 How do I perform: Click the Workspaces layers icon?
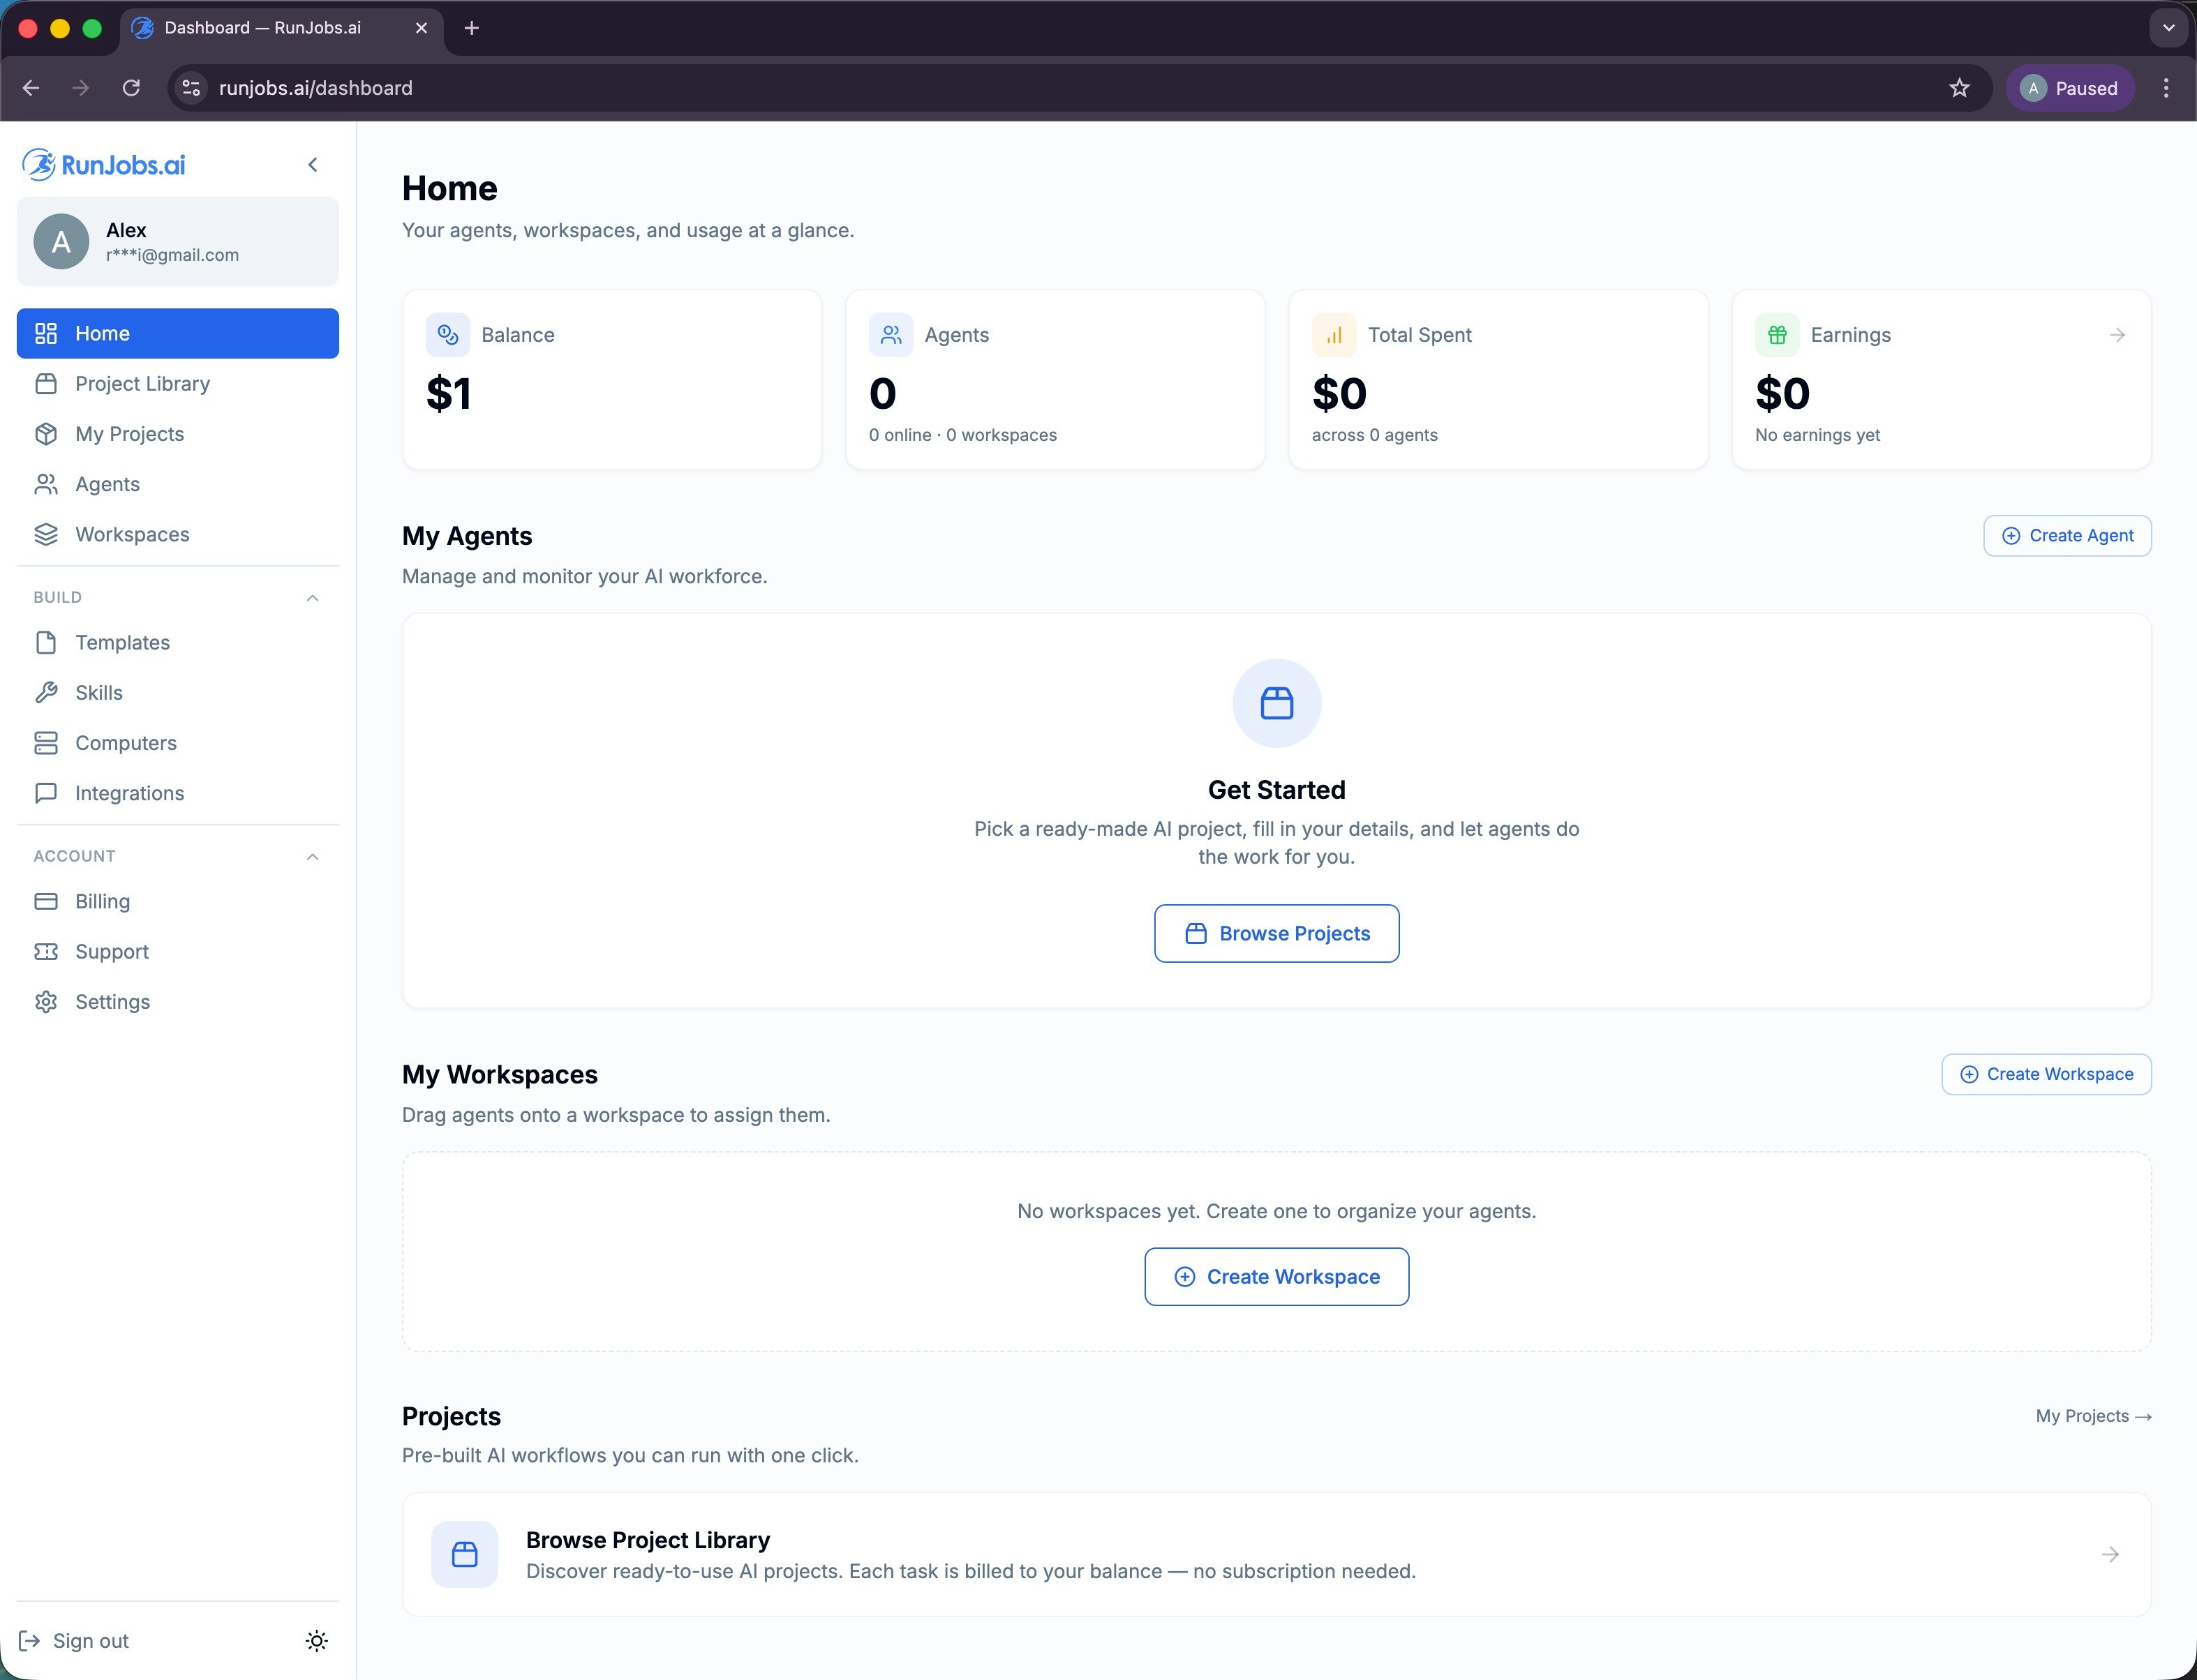(46, 535)
